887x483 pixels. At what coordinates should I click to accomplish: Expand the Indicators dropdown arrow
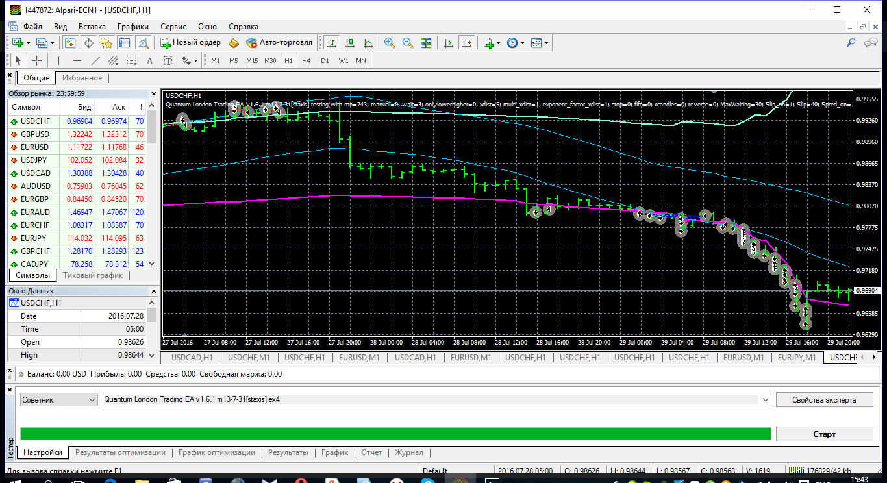pyautogui.click(x=498, y=43)
